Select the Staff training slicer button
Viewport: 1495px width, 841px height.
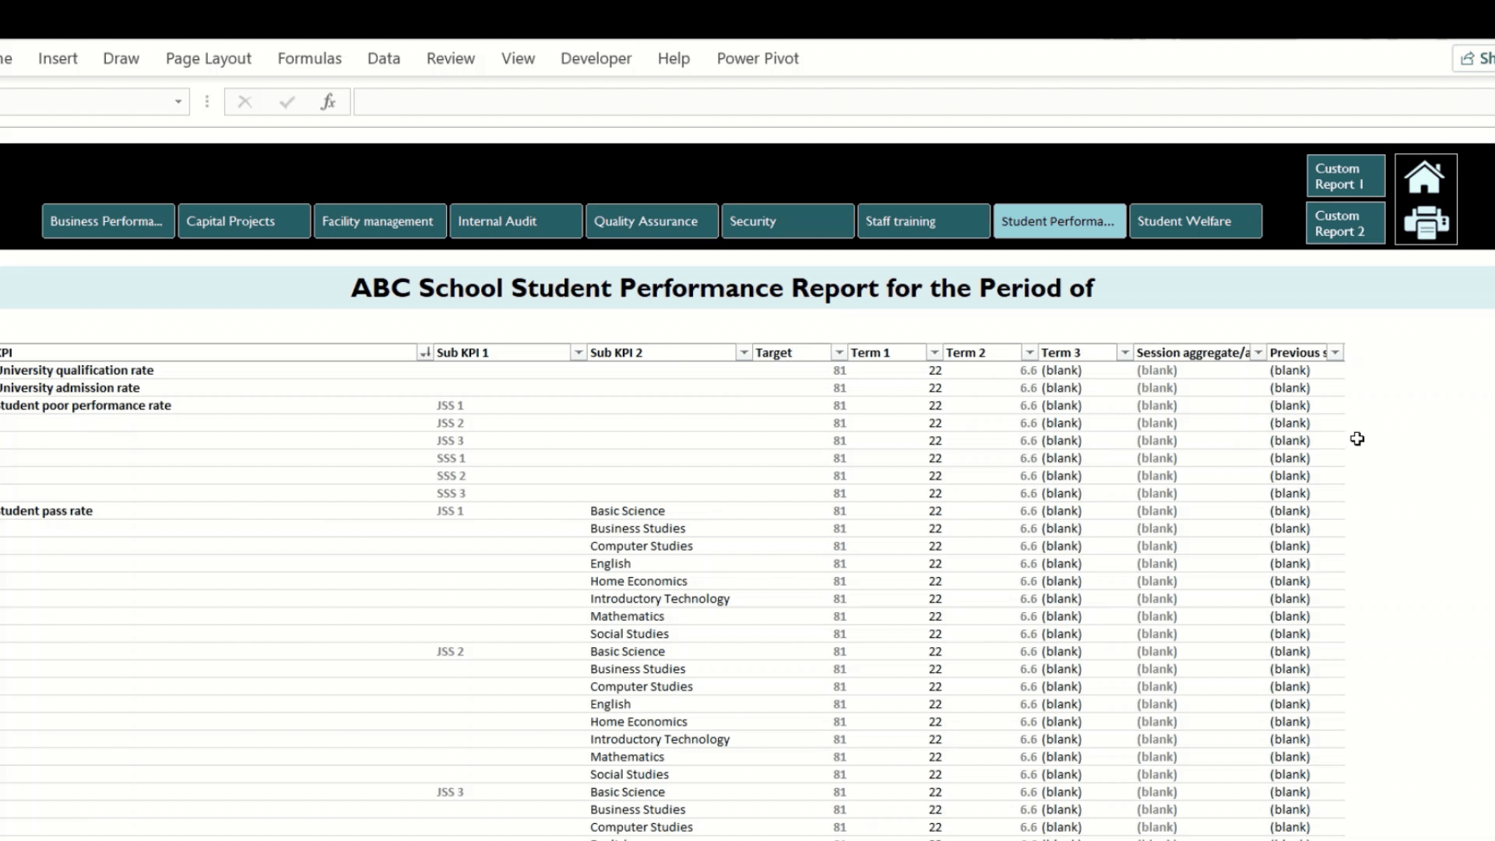923,221
